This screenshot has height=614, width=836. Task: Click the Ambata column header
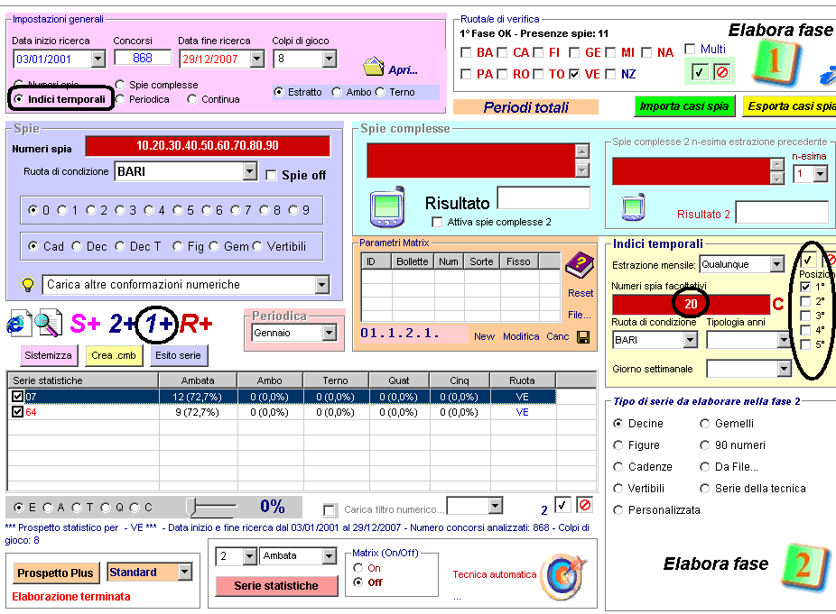198,380
